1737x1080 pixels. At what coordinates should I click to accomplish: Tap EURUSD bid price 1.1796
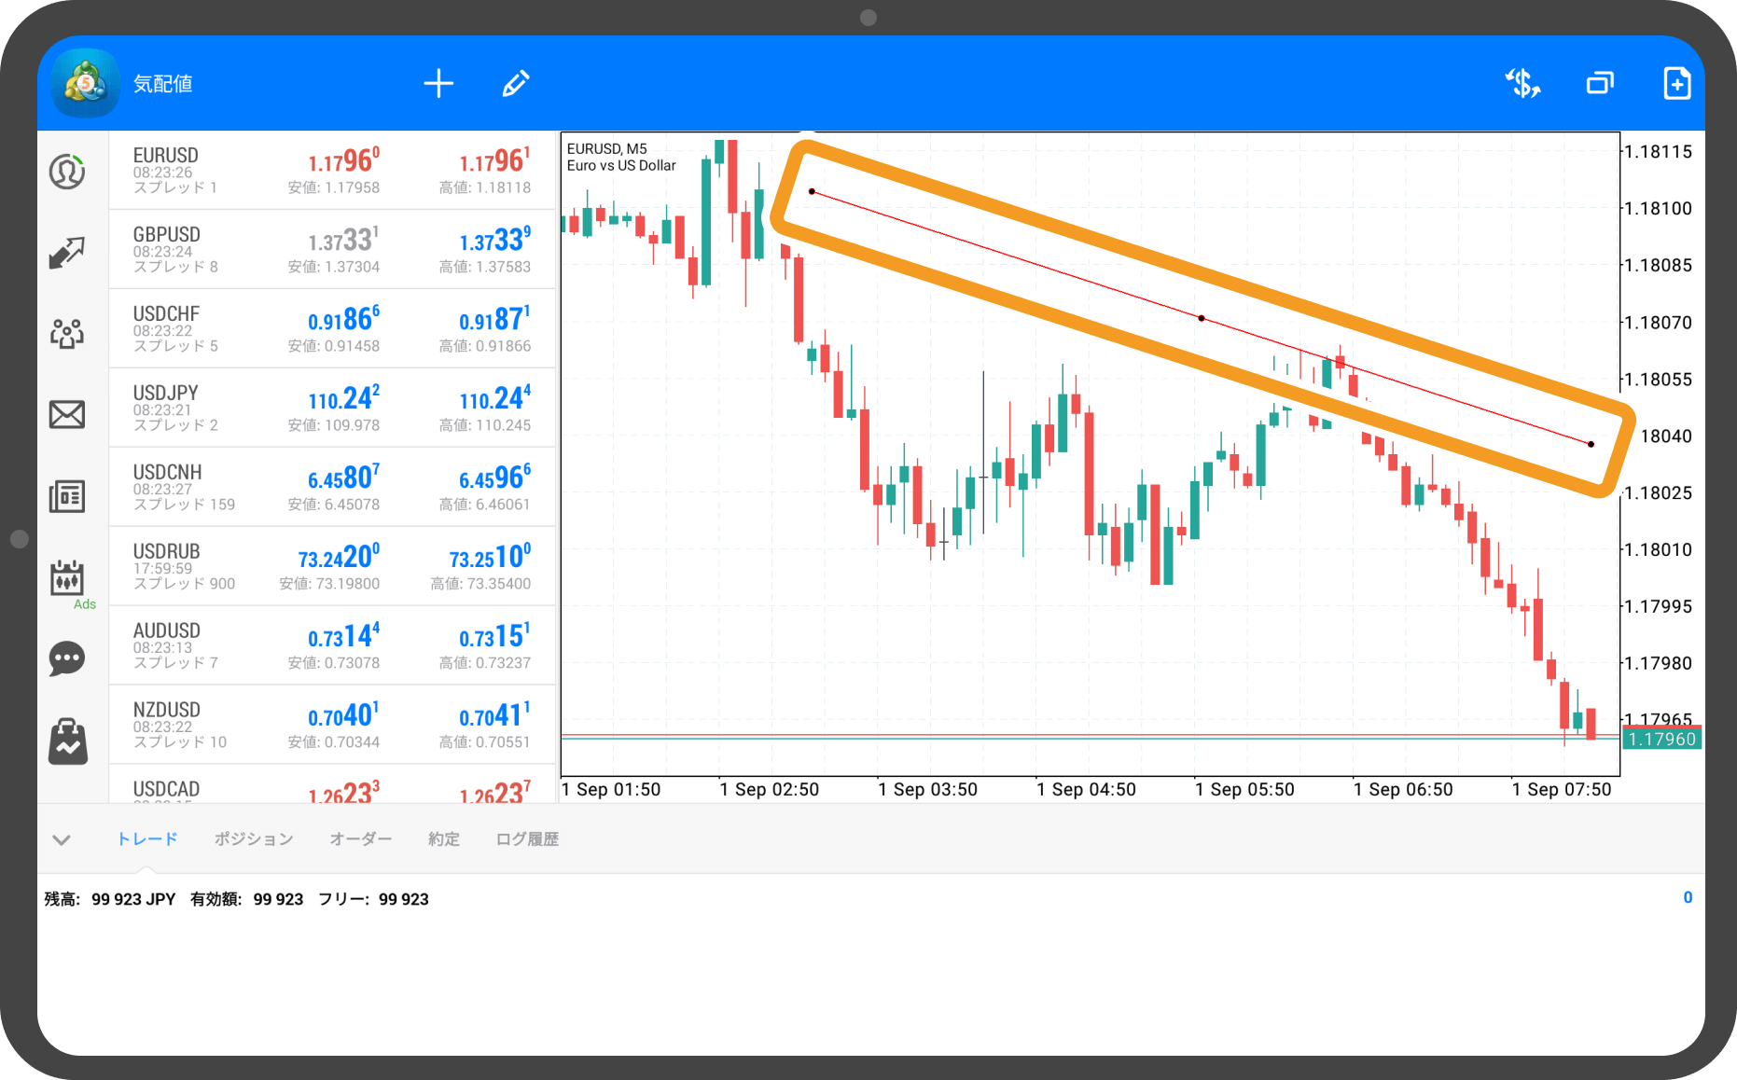[343, 160]
